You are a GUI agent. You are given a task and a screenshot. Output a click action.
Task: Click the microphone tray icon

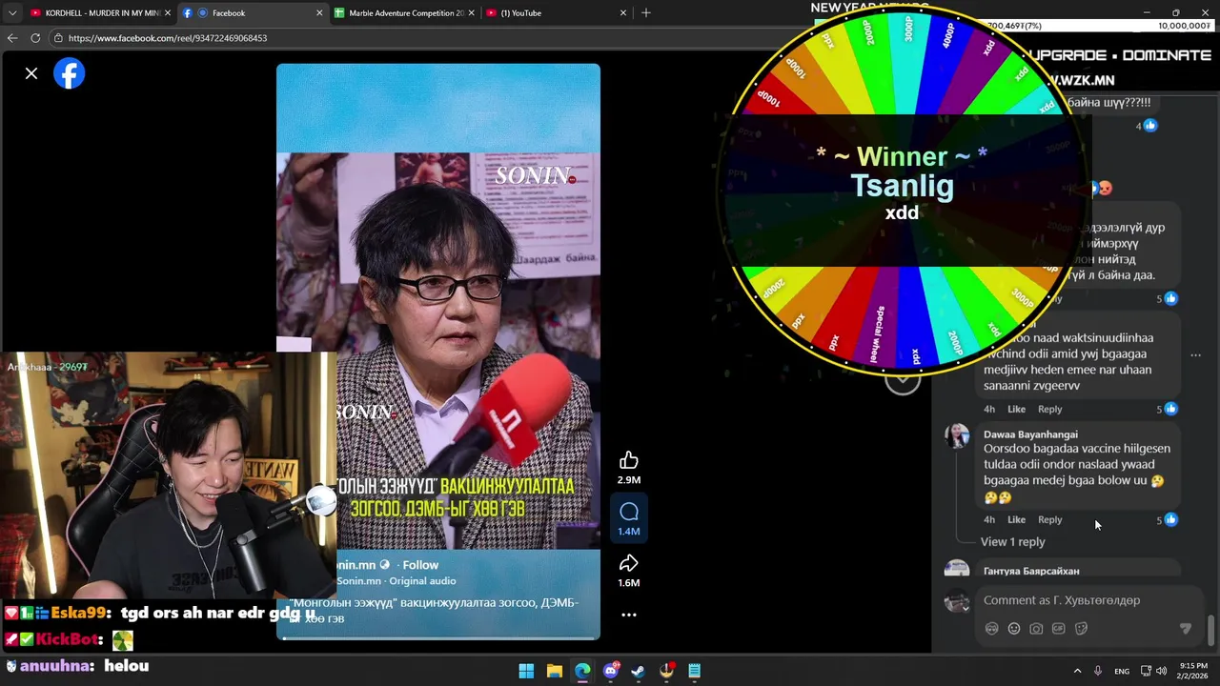[x=1098, y=671]
